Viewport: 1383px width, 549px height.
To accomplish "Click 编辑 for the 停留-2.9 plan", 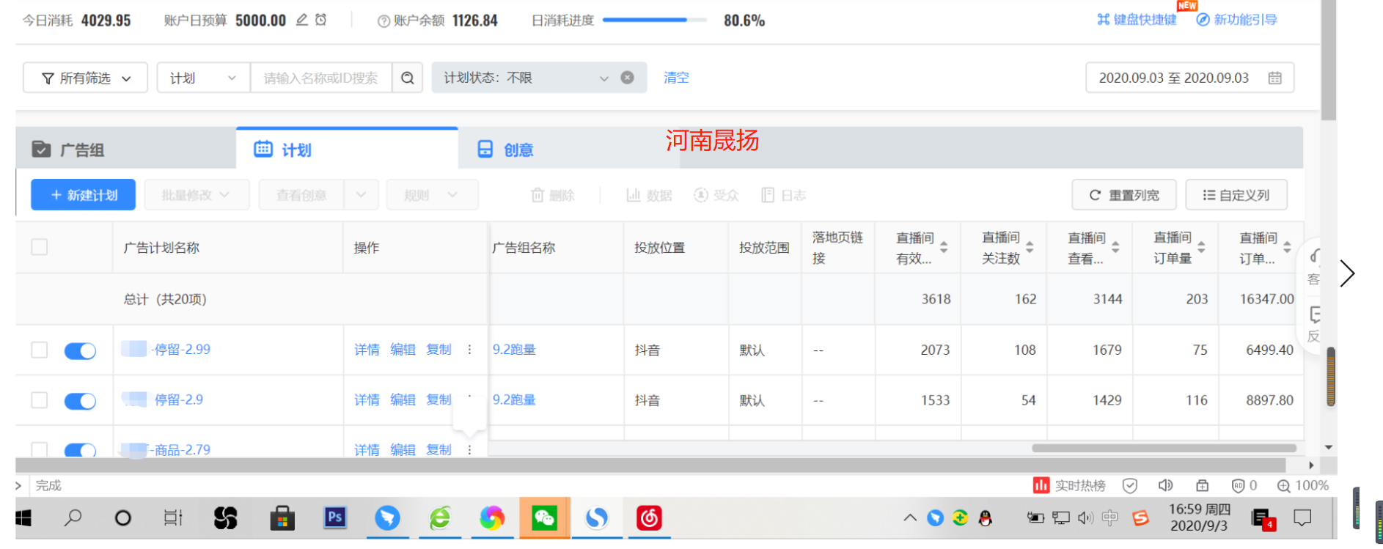I will [x=403, y=399].
